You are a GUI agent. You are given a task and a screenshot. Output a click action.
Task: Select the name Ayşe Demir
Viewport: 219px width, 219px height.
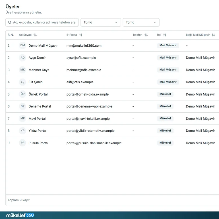coord(37,58)
